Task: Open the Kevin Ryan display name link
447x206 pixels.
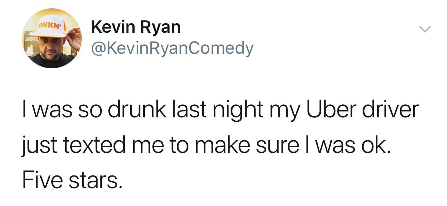Action: tap(136, 27)
